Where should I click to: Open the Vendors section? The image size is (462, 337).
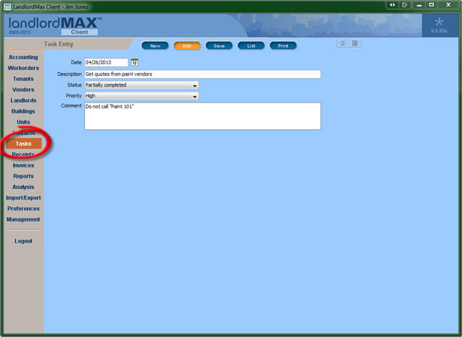[23, 89]
